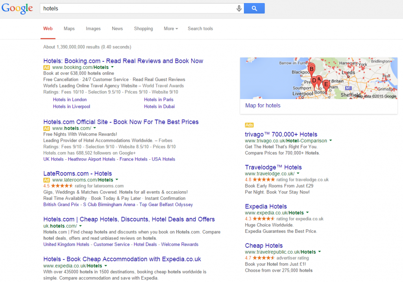Expand arrow next to www.booking.com/Hotels
This screenshot has width=403, height=282.
(x=112, y=67)
